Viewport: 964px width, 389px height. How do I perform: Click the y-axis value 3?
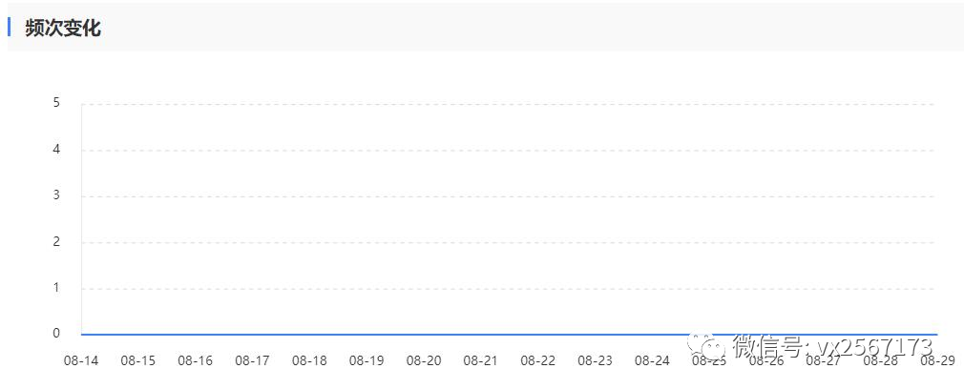(56, 195)
